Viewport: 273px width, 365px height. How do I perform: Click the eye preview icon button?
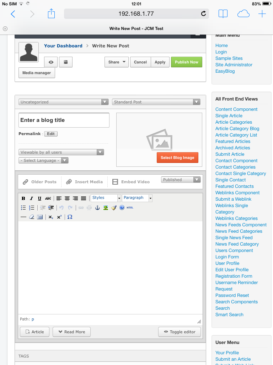click(51, 62)
